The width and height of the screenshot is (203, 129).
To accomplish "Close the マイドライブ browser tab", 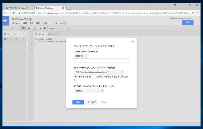I will pyautogui.click(x=32, y=8).
